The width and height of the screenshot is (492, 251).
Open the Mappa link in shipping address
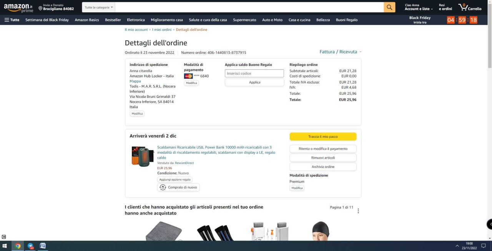coord(135,81)
